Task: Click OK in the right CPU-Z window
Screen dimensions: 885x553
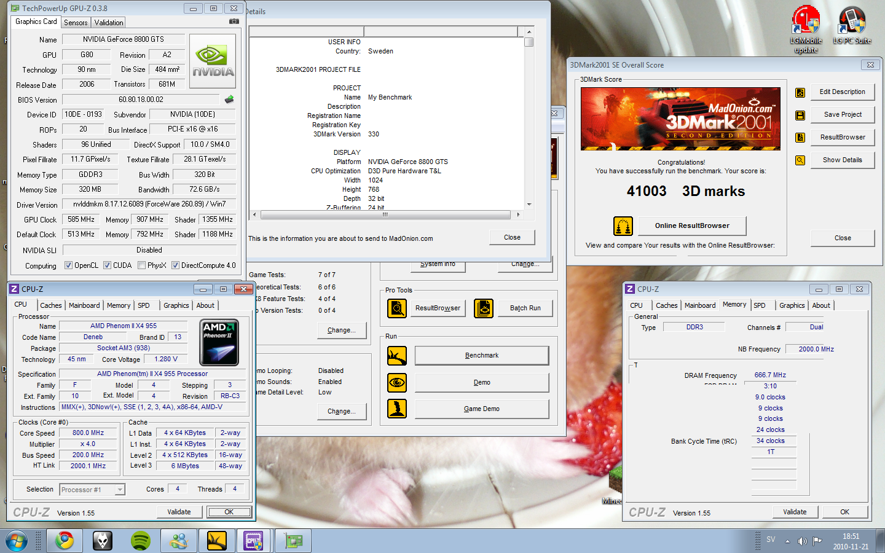Action: [x=844, y=512]
